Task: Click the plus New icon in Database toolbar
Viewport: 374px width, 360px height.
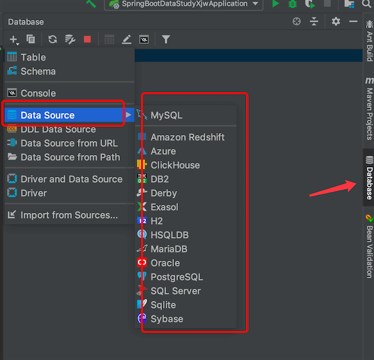Action: click(x=14, y=39)
